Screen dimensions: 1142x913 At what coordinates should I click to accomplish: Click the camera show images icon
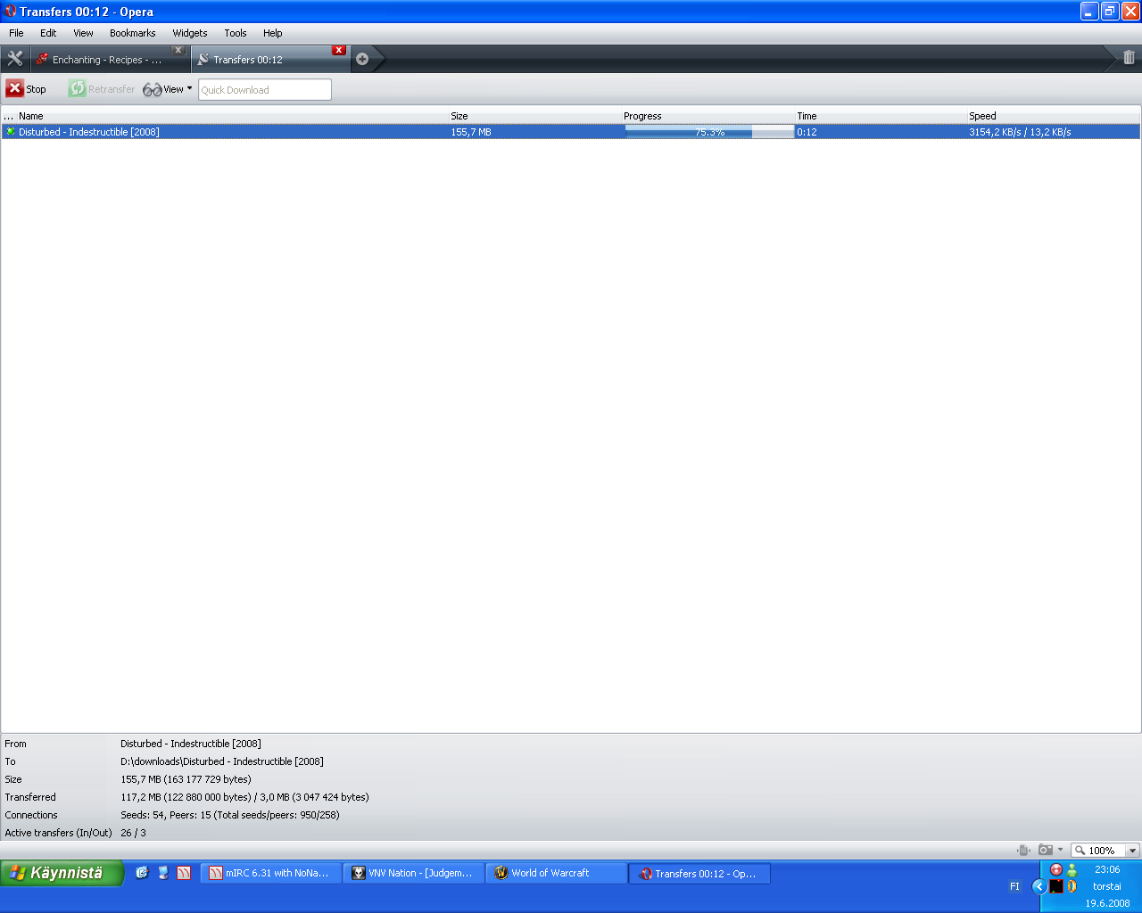1046,851
